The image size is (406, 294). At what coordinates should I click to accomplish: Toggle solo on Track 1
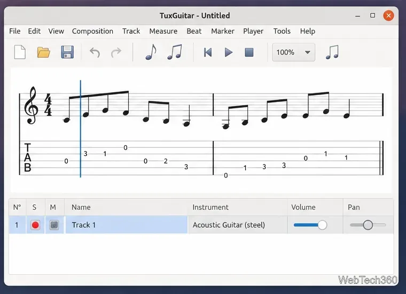[x=35, y=225]
